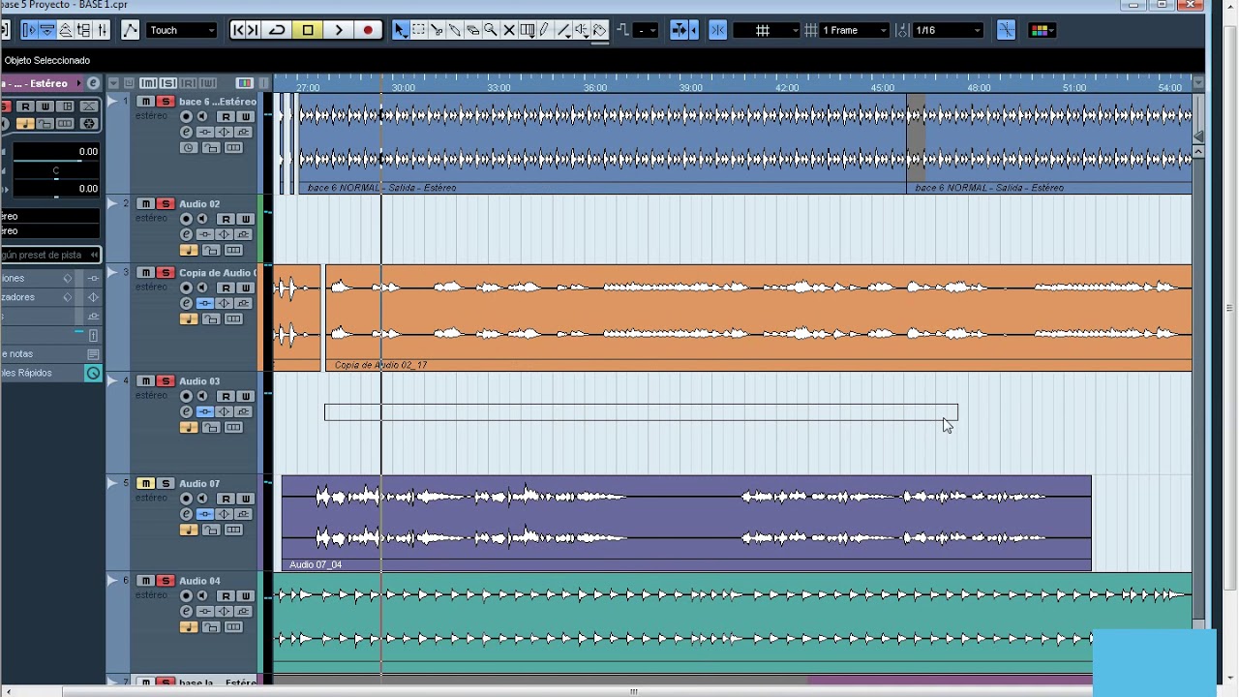Open the Mixer from the toolbar
The image size is (1239, 697).
(103, 30)
